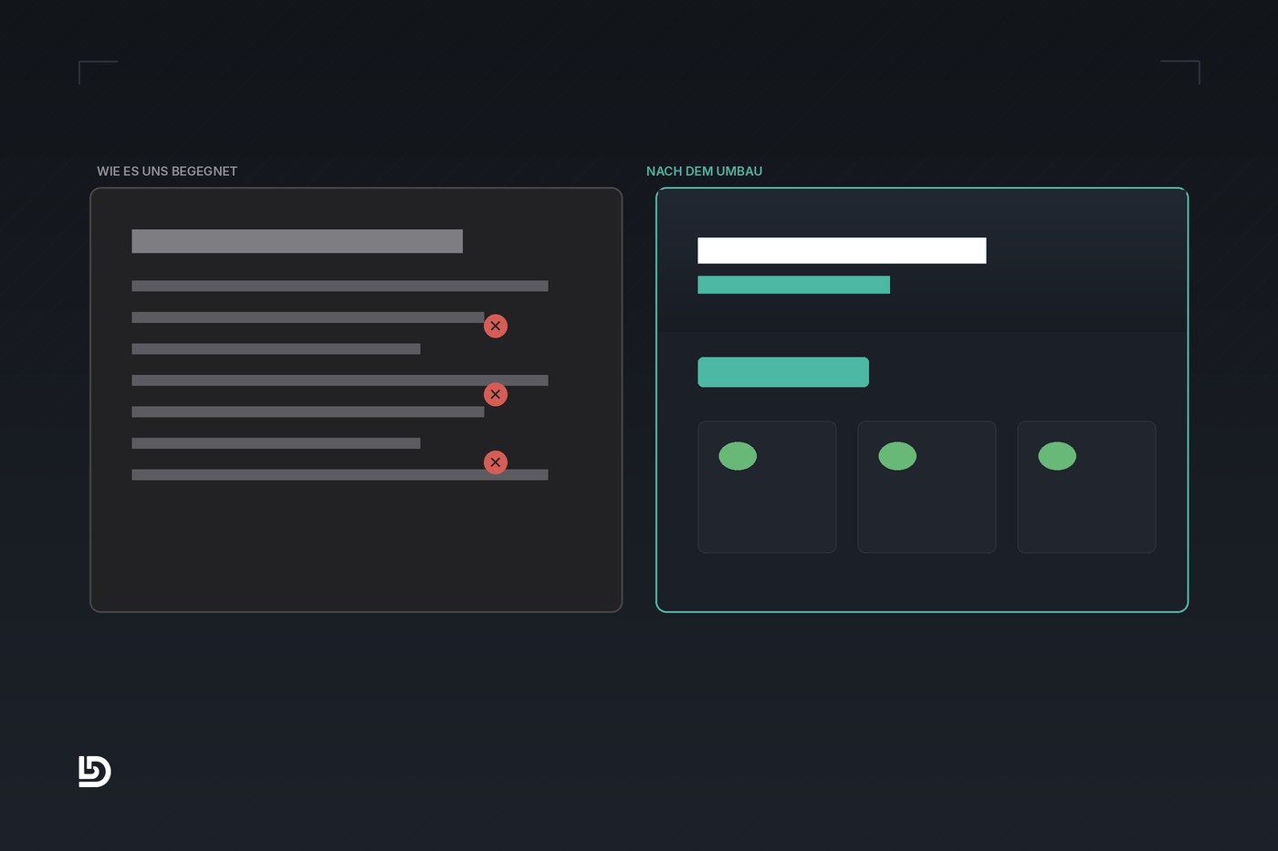Image resolution: width=1278 pixels, height=851 pixels.
Task: Click the teal button in right panel
Action: click(x=783, y=372)
